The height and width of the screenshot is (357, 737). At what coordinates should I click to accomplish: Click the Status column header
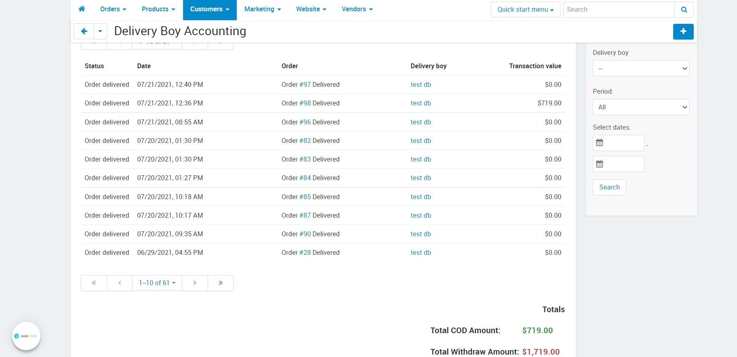click(x=94, y=66)
